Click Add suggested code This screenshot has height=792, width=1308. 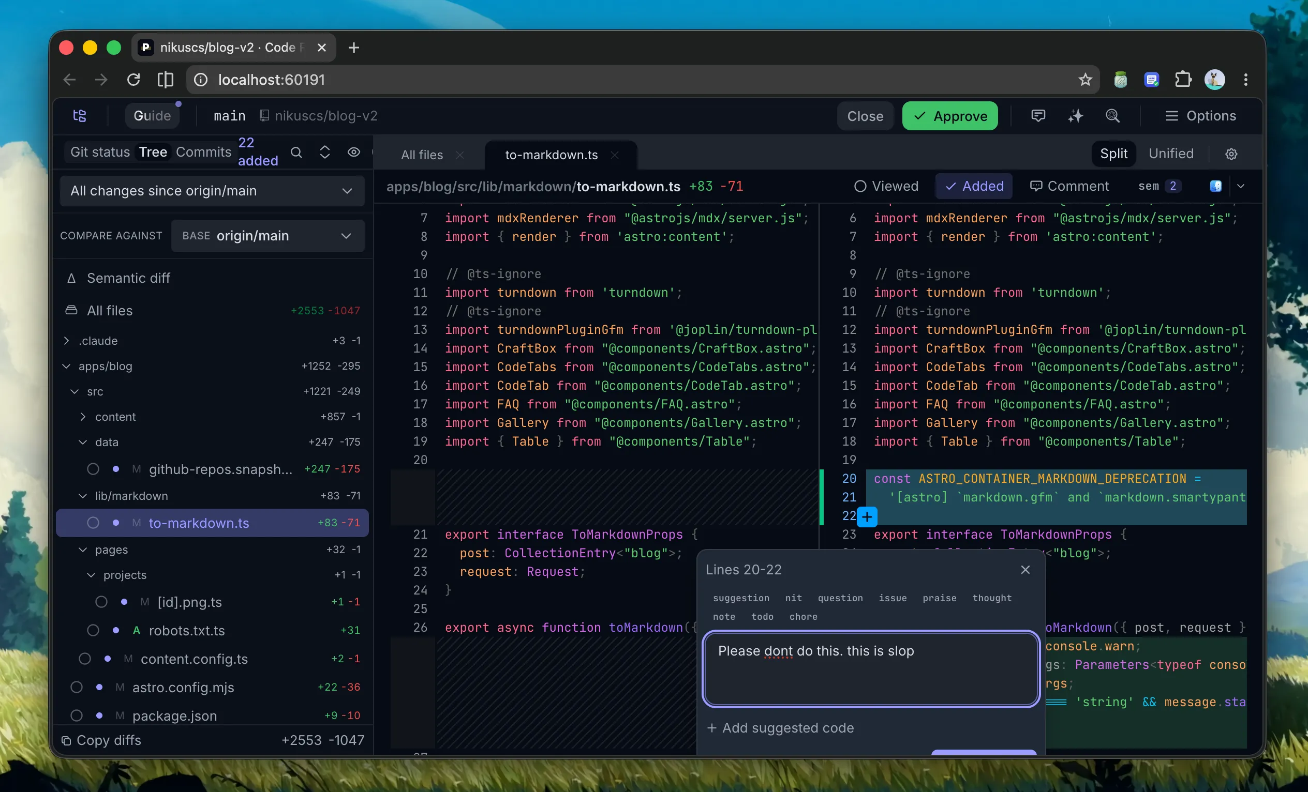point(780,728)
